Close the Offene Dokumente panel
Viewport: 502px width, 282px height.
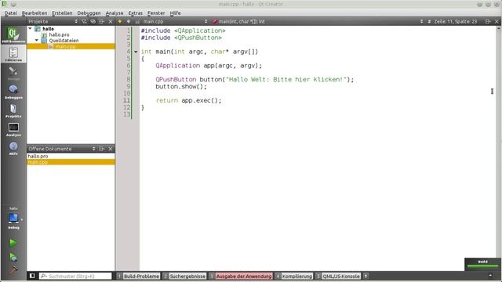tap(111, 149)
